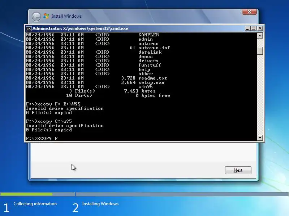Click the autorun.inf file name
The image size is (289, 216).
[x=154, y=48]
